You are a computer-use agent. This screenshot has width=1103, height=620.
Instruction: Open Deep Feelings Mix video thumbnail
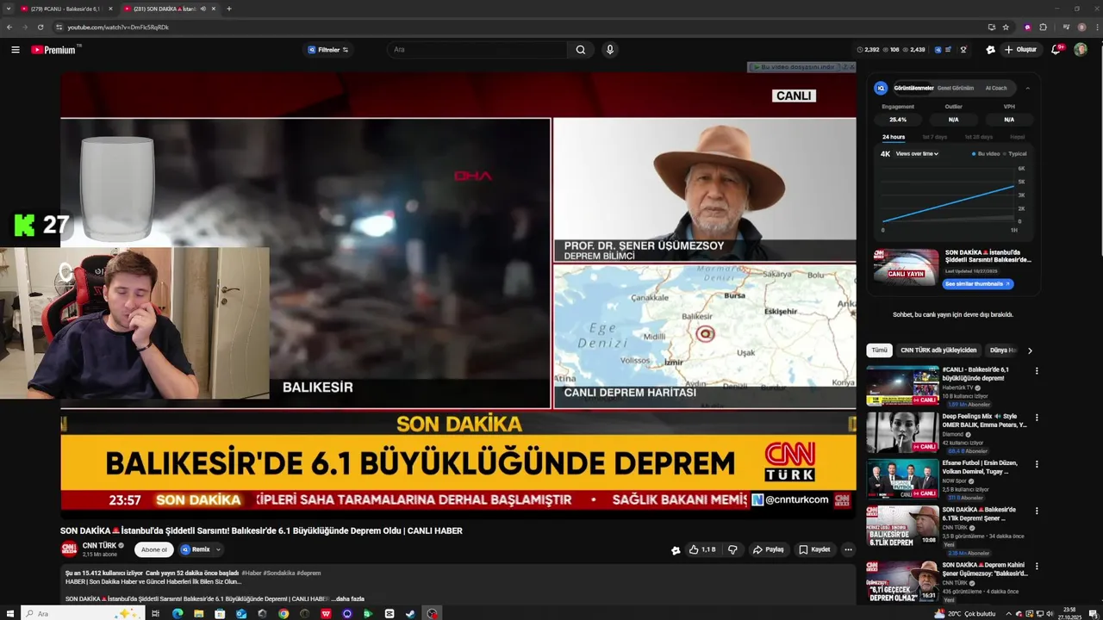[x=902, y=432]
